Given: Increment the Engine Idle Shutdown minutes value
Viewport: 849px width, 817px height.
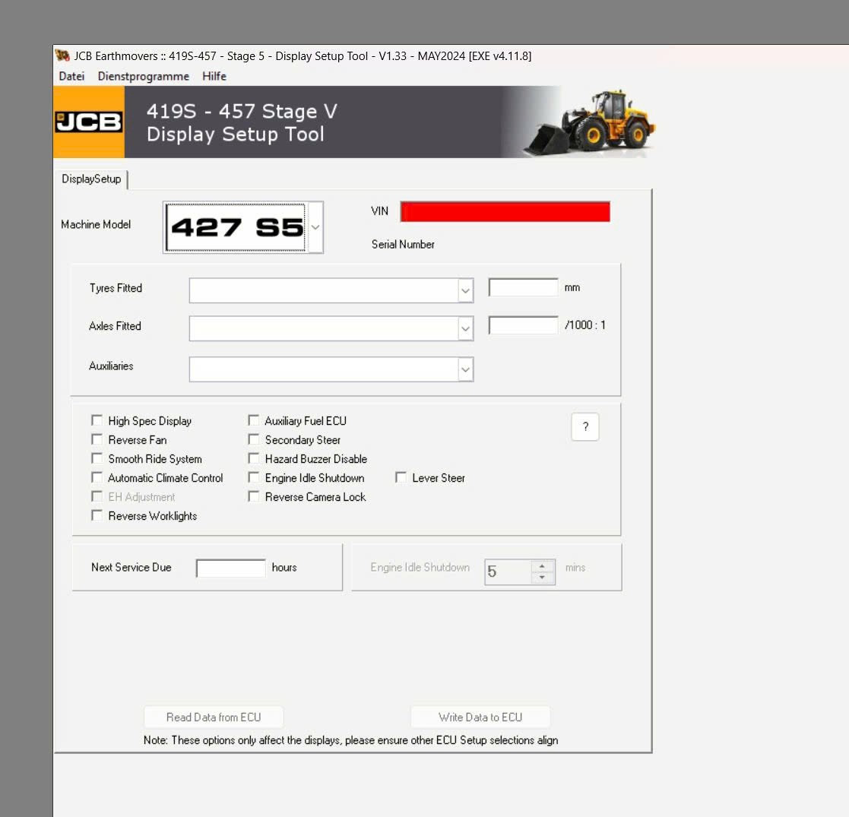Looking at the screenshot, I should (541, 567).
